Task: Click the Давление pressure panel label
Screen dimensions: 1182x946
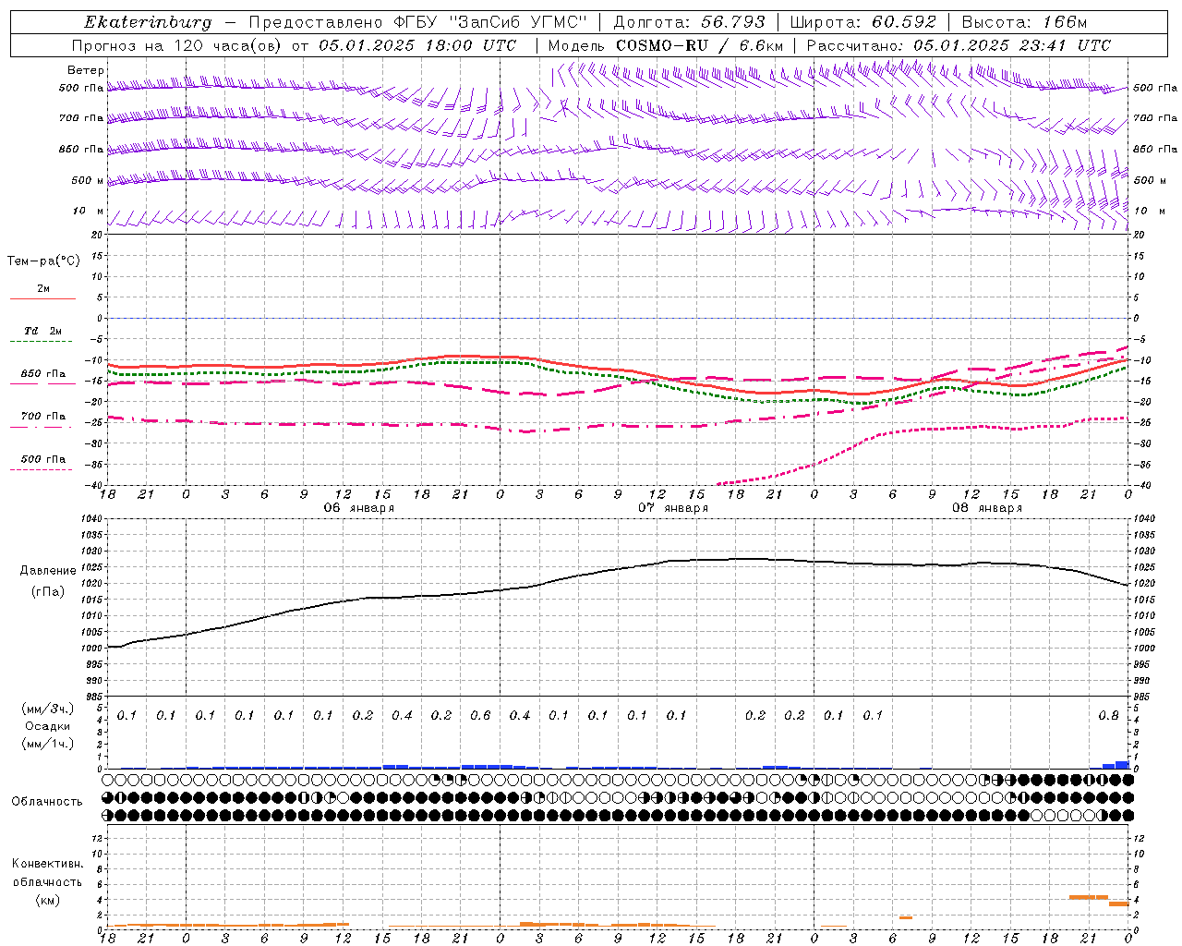Action: pyautogui.click(x=48, y=571)
